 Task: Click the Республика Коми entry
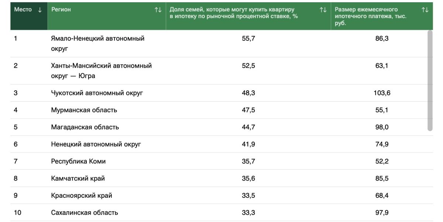pyautogui.click(x=78, y=161)
